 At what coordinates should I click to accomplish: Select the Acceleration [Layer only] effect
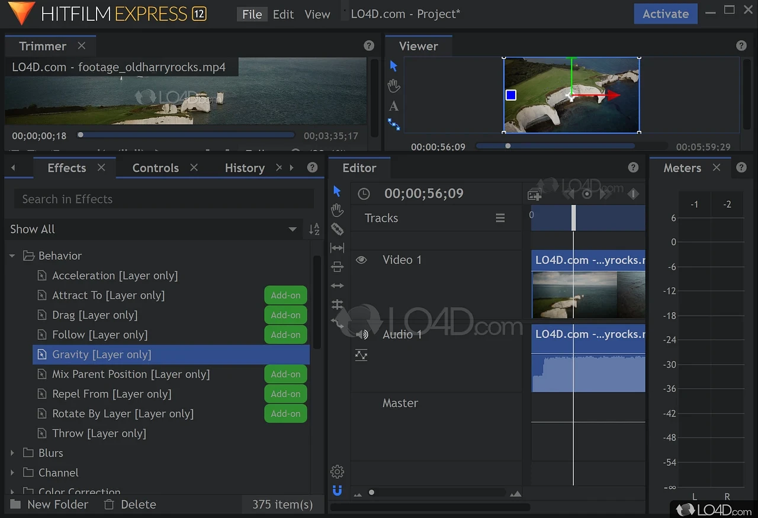tap(115, 275)
